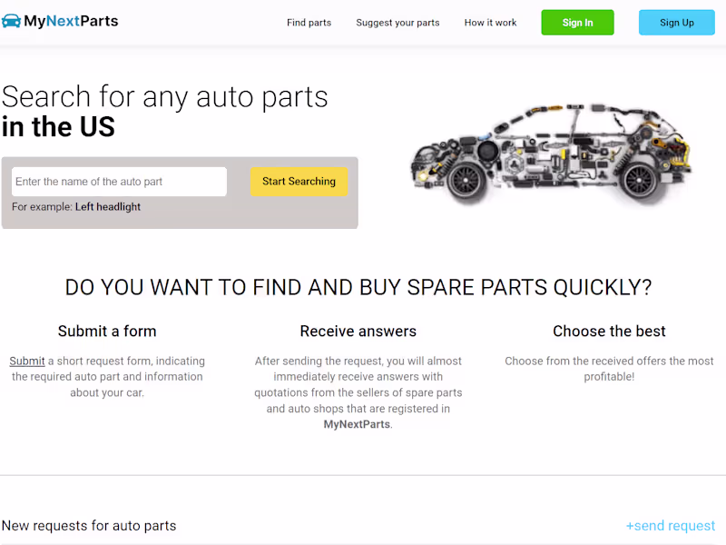Go to Suggest your parts page

[x=397, y=23]
